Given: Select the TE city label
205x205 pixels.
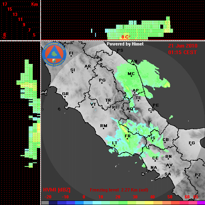Looking at the screenshot, I should click(x=139, y=98).
